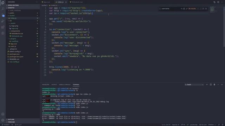Split the terminal panel

(211, 85)
